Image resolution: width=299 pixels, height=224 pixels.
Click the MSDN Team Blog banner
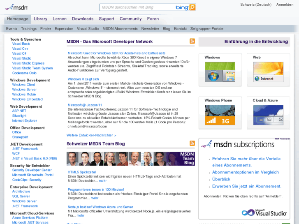pyautogui.click(x=131, y=159)
